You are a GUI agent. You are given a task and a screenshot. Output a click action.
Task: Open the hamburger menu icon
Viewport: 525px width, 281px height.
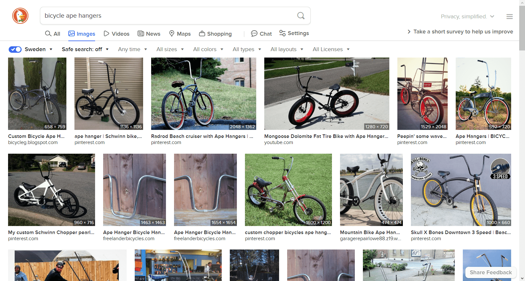click(x=509, y=16)
